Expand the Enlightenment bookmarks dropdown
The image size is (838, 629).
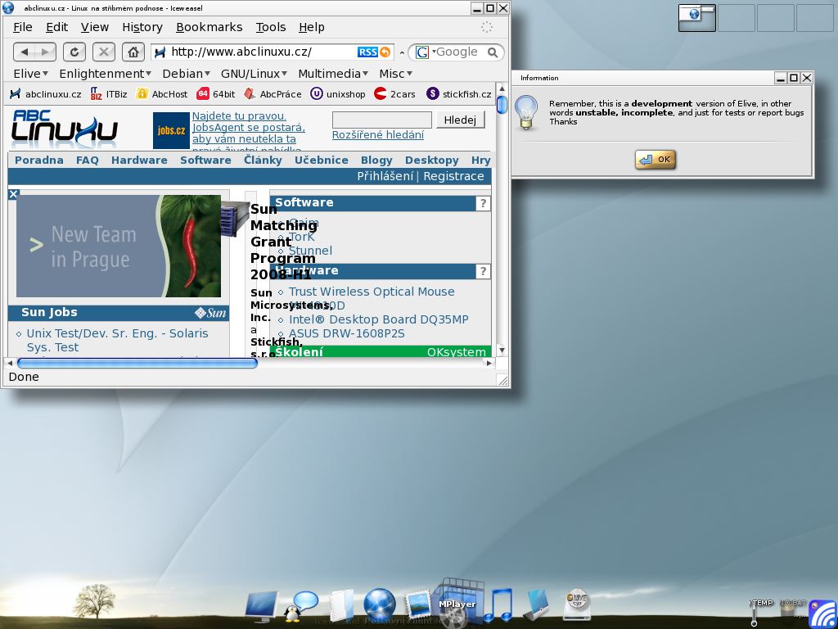click(105, 74)
